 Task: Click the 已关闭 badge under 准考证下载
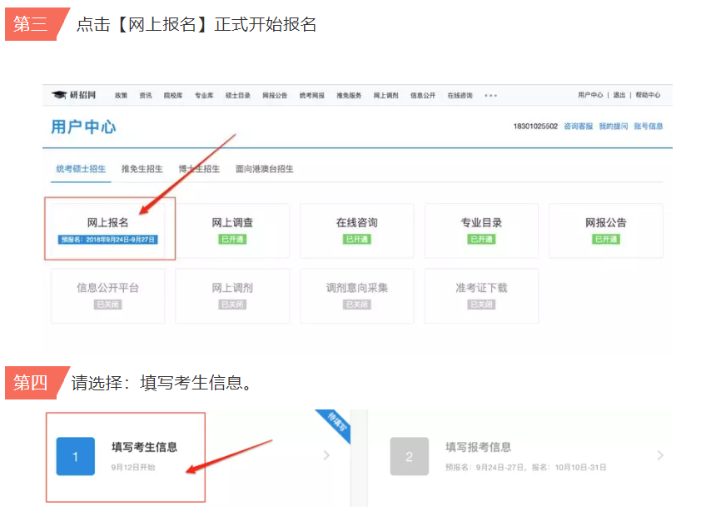(480, 305)
